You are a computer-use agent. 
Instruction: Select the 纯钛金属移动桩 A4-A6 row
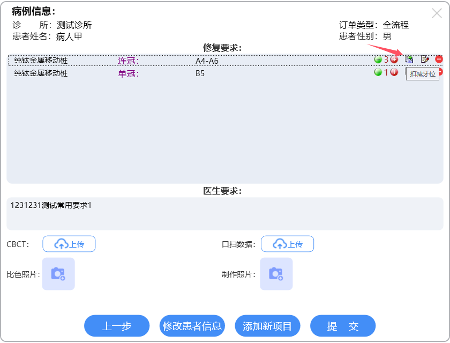click(161, 61)
